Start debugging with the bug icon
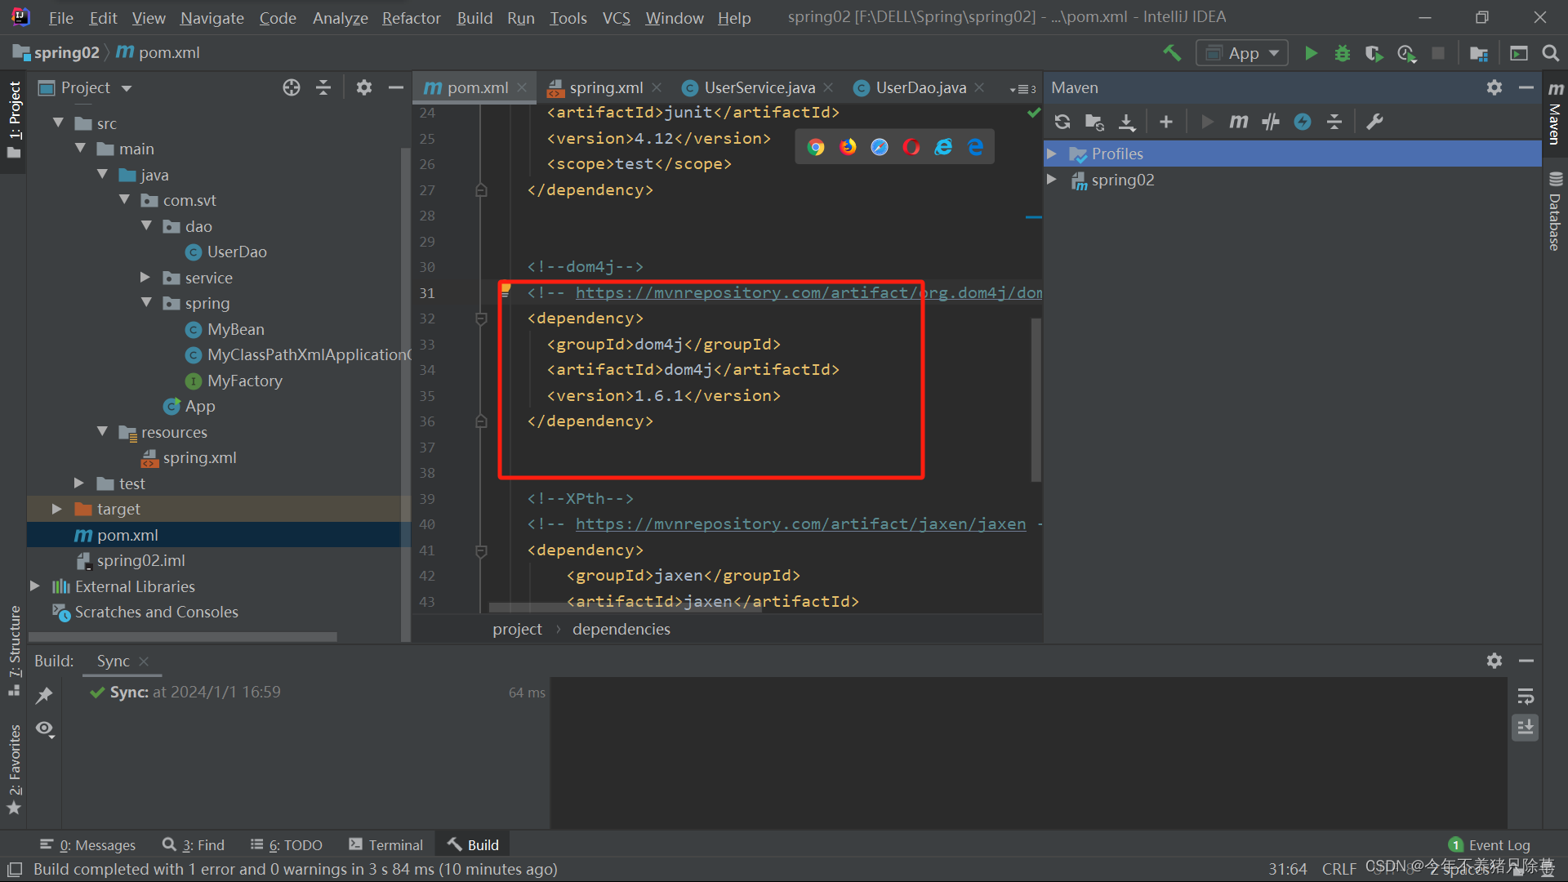 pyautogui.click(x=1342, y=52)
